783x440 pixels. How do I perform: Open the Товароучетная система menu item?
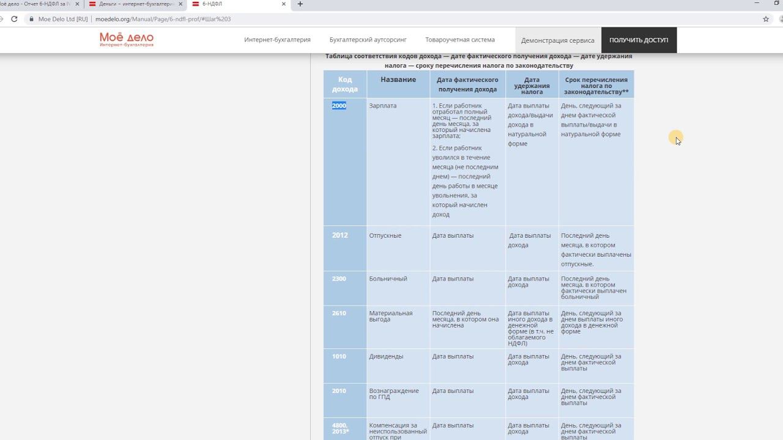460,40
